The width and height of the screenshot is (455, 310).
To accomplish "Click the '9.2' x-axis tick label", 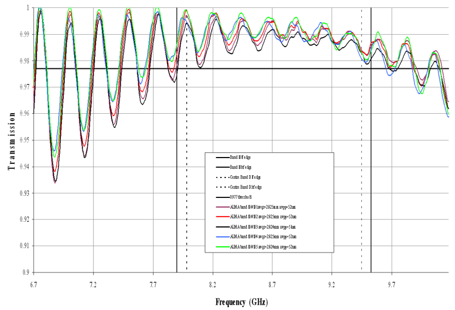I will 332,285.
